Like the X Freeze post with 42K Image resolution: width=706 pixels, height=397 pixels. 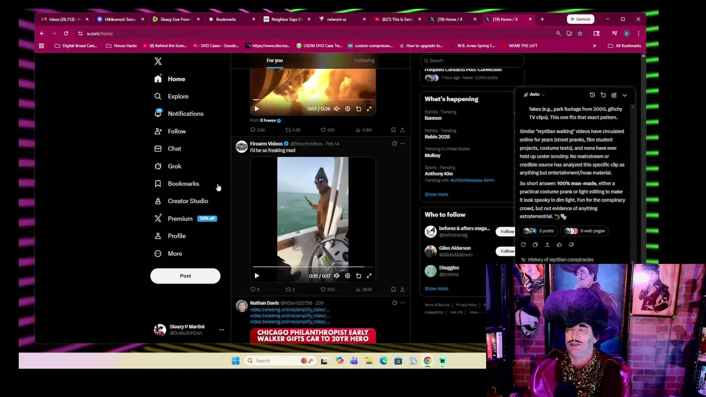[328, 130]
